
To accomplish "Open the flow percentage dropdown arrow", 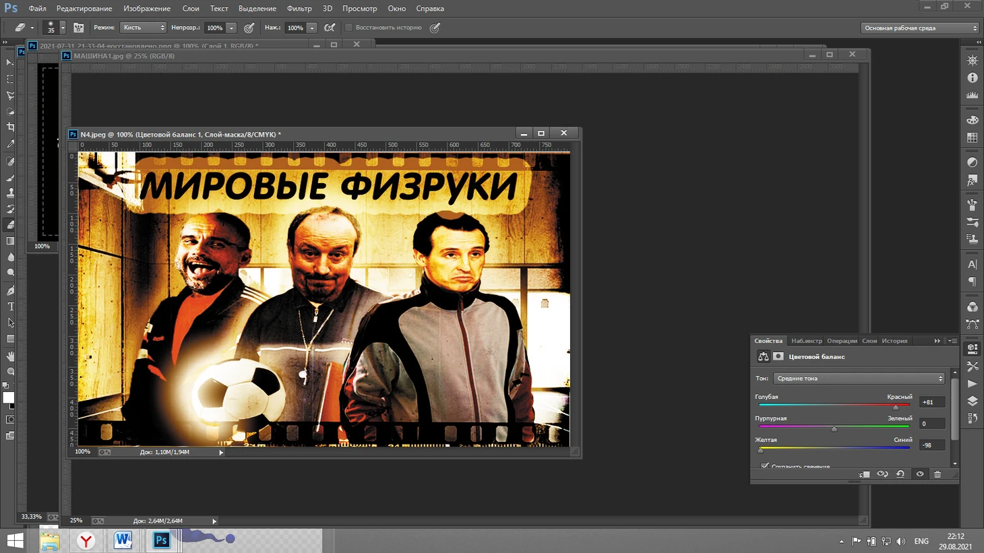I will tap(312, 28).
